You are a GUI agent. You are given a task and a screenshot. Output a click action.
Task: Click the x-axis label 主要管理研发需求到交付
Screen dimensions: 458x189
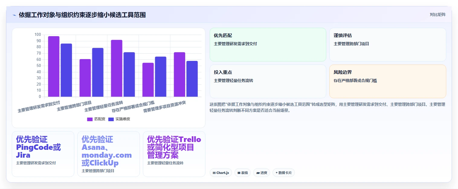tap(39, 107)
